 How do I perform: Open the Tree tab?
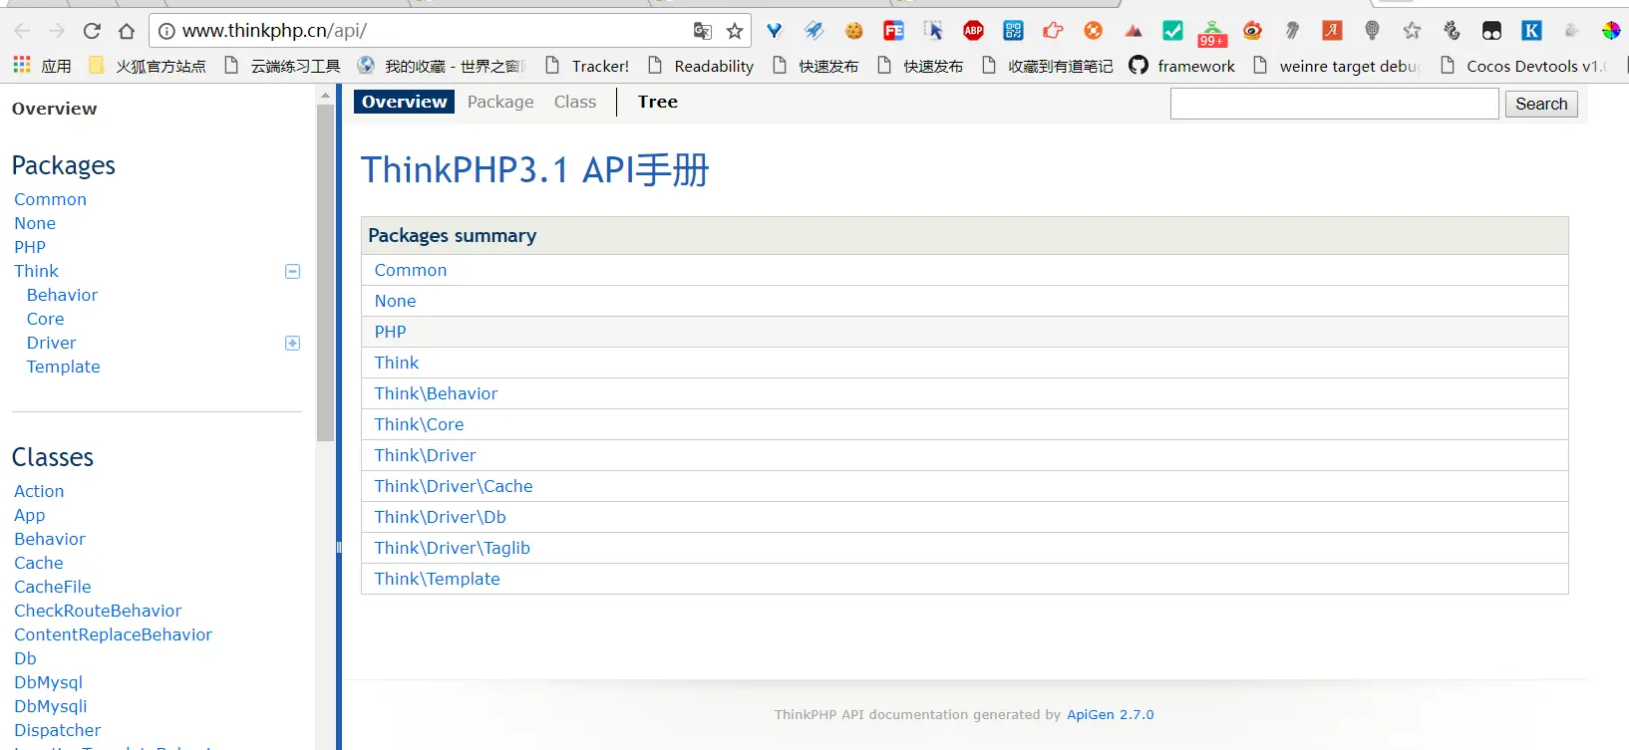click(658, 102)
